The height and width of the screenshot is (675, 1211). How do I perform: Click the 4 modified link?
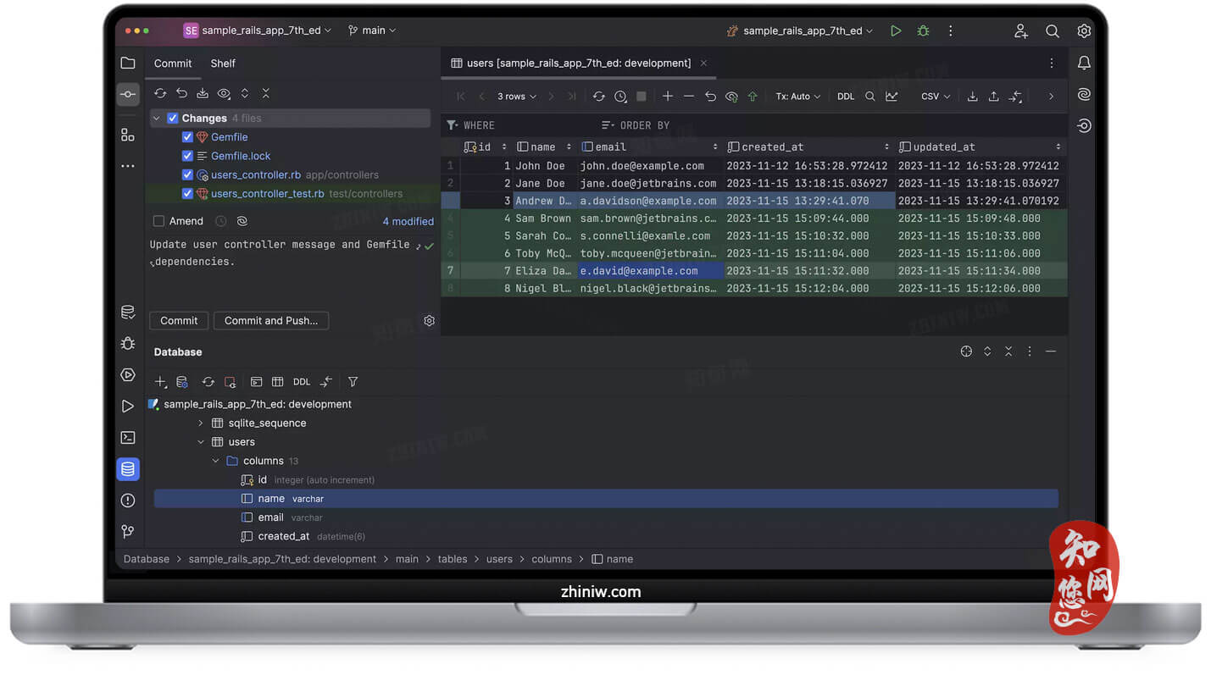coord(408,221)
